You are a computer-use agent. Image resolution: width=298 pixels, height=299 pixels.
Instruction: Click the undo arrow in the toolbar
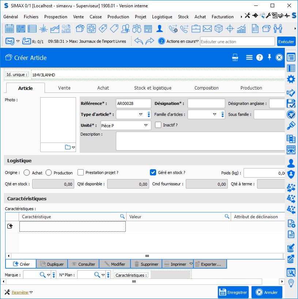[138, 41]
